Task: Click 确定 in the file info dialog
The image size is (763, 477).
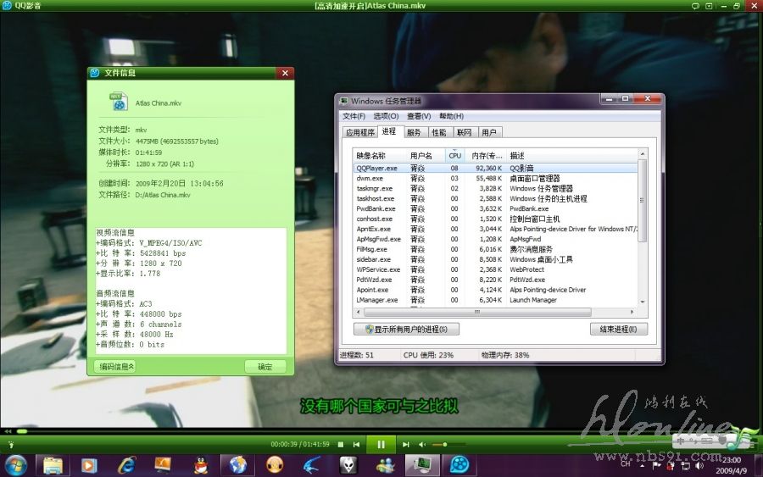Action: click(265, 367)
